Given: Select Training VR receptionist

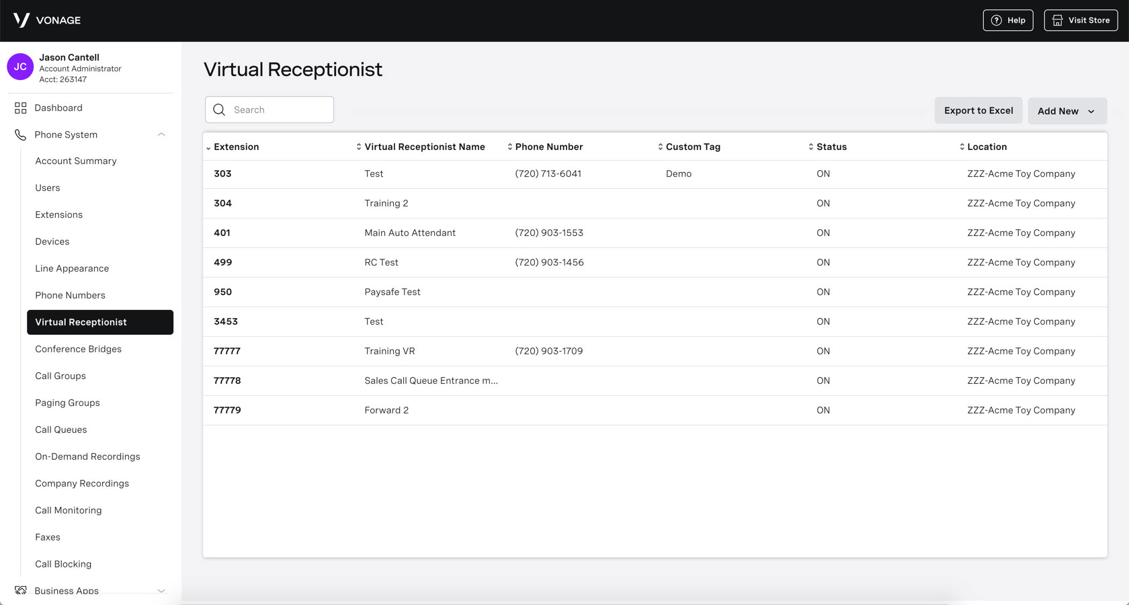Looking at the screenshot, I should pos(390,351).
